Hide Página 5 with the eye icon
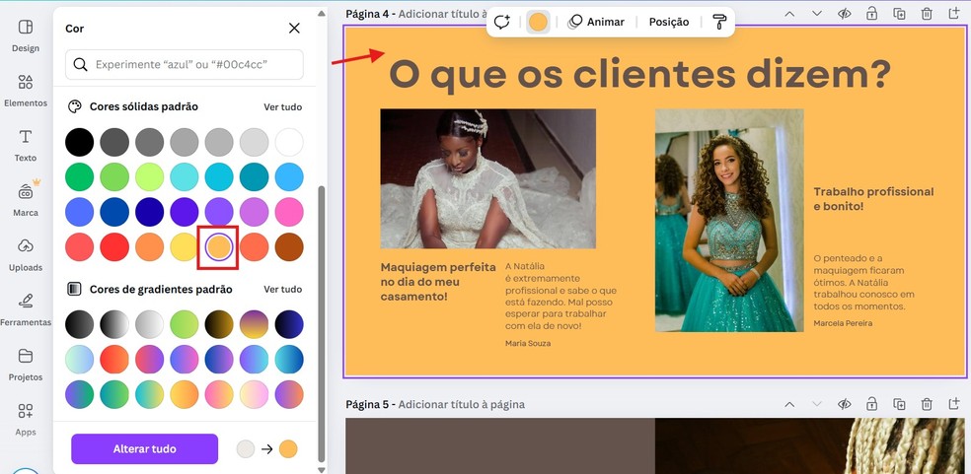 pos(844,404)
